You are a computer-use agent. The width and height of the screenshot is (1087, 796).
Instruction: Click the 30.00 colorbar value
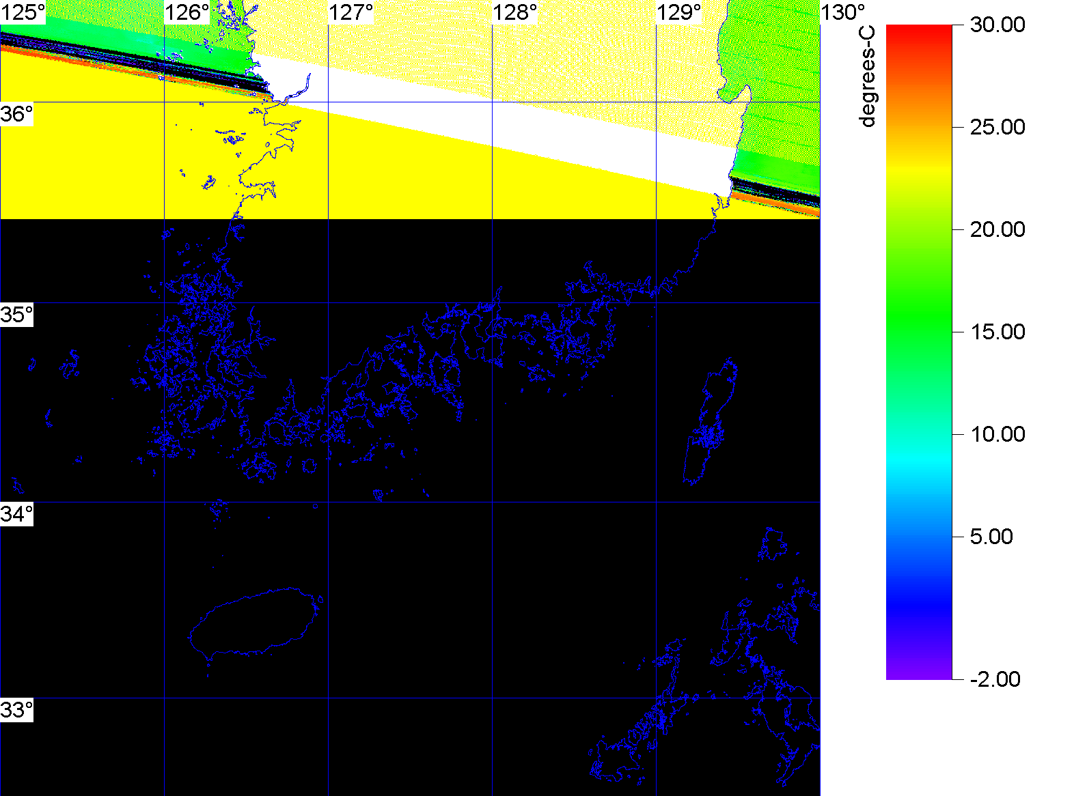coord(997,25)
